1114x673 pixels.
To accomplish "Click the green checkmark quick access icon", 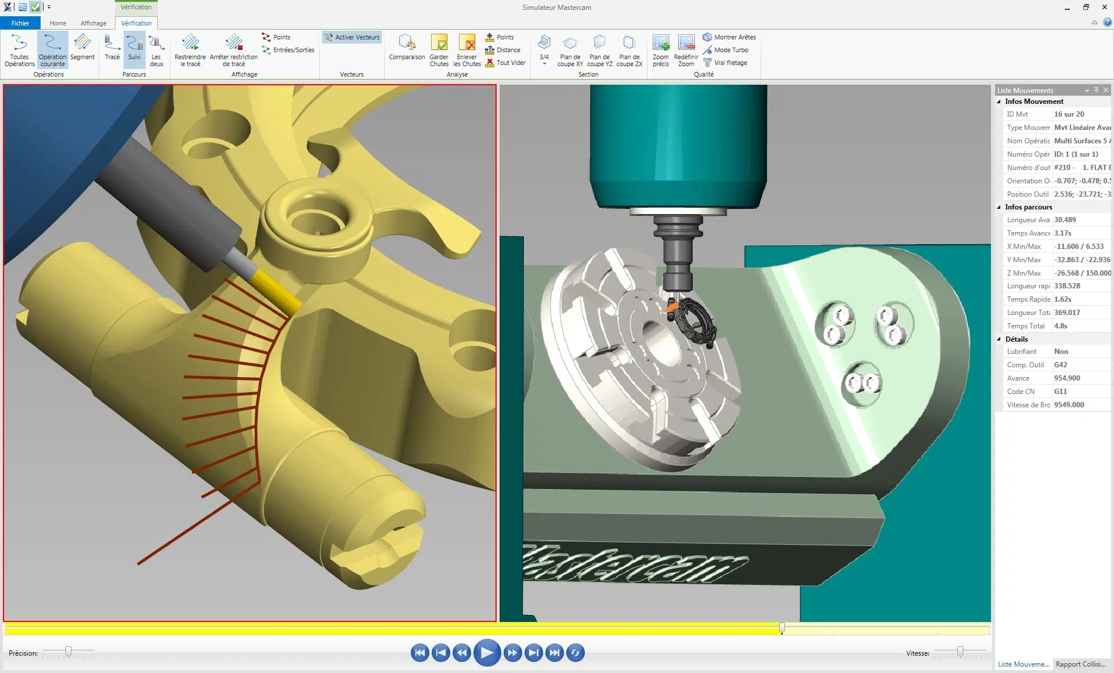I will click(x=35, y=7).
